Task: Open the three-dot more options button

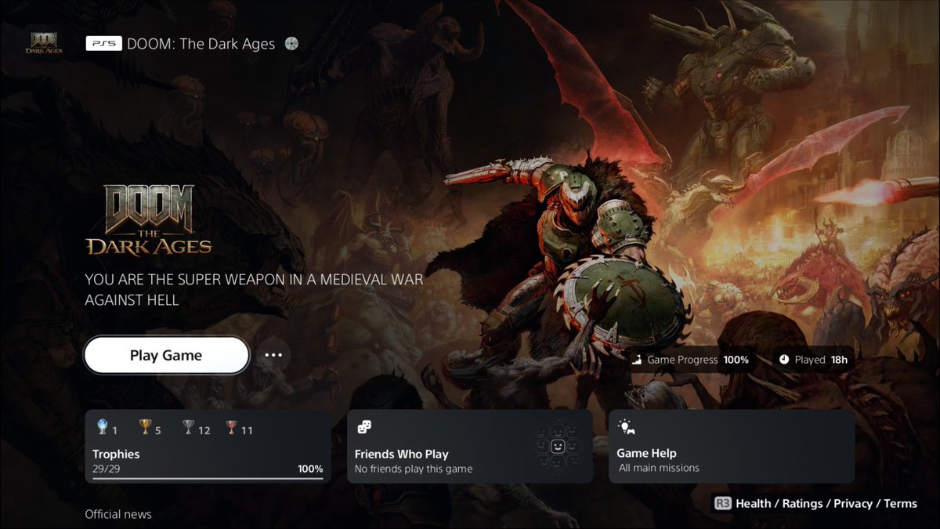Action: pos(273,355)
